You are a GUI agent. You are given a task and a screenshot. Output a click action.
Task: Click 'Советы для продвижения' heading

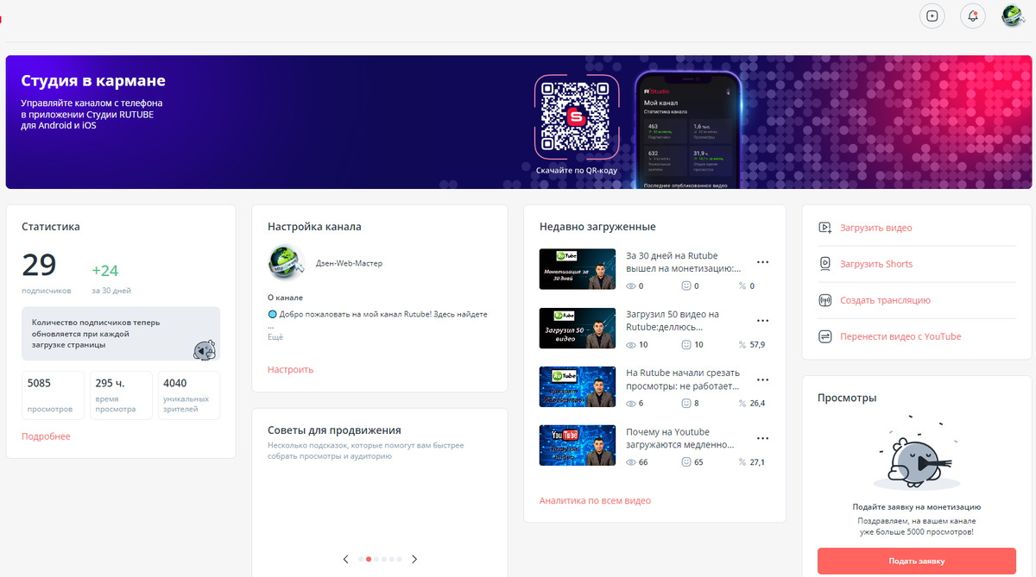(x=334, y=430)
